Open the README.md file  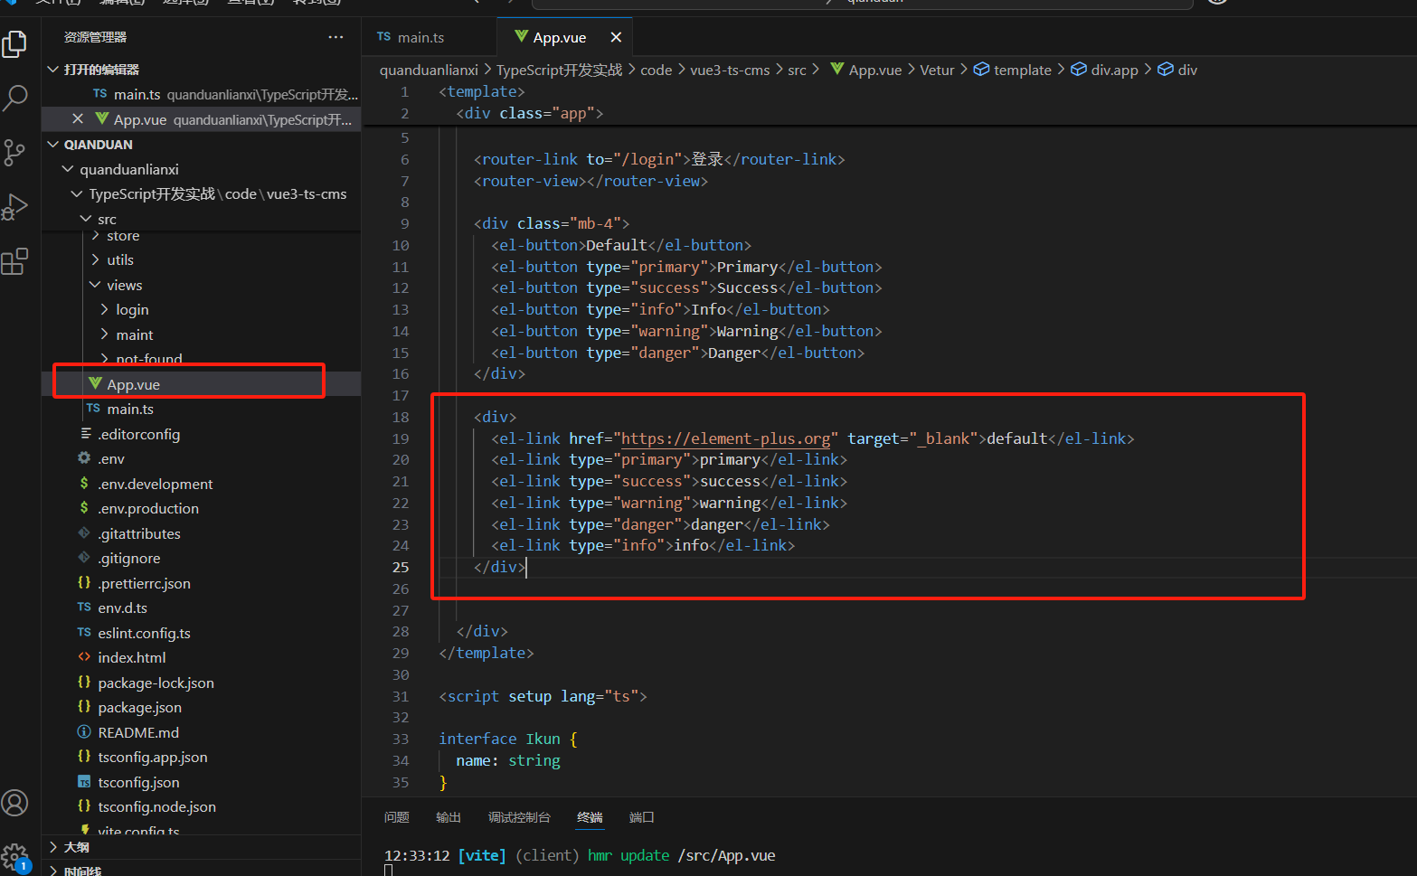[201, 732]
